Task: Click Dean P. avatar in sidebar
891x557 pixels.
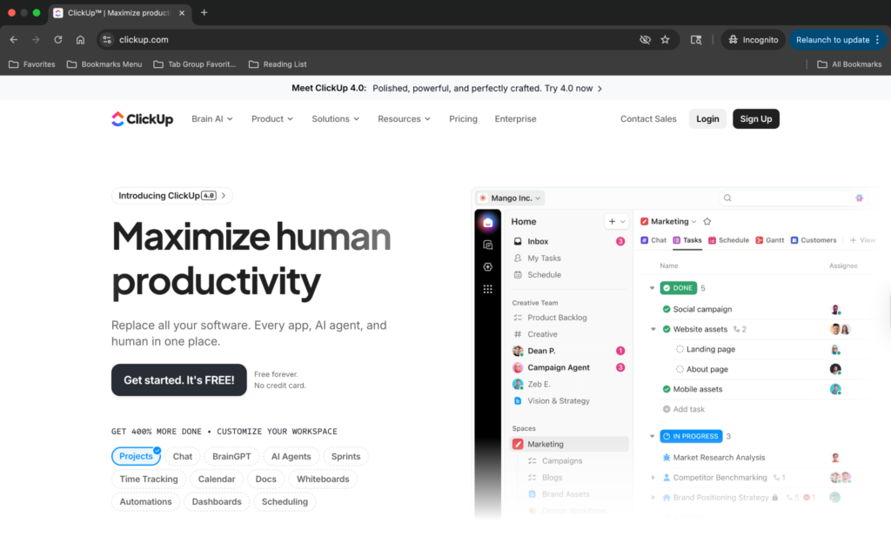Action: tap(518, 352)
